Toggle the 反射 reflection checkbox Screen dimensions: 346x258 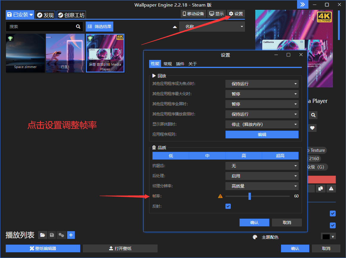point(228,206)
